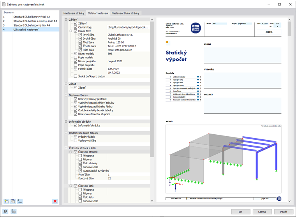
Task: Click the Seznam list header
Action: pyautogui.click(x=9, y=12)
